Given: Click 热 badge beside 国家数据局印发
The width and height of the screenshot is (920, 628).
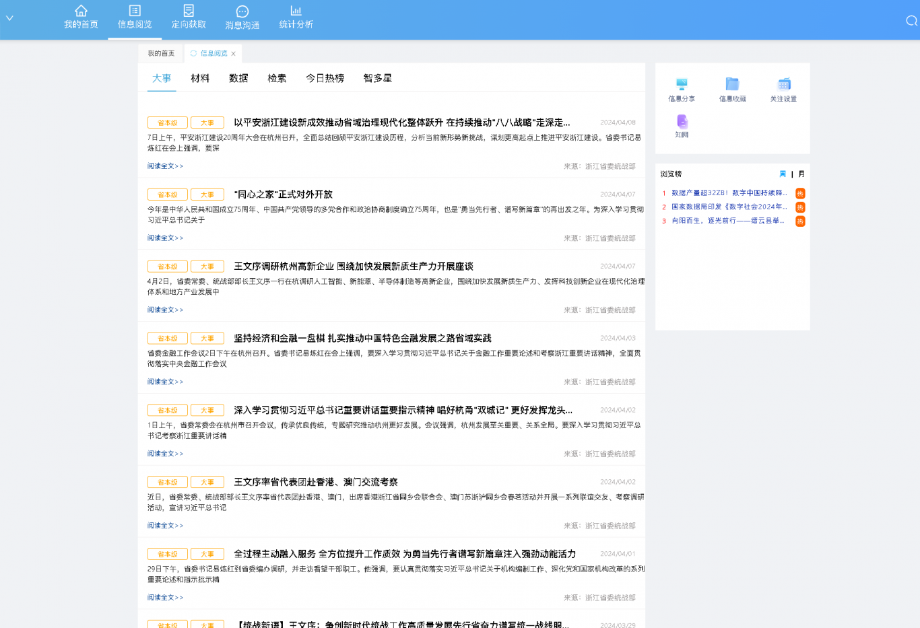Looking at the screenshot, I should coord(800,207).
